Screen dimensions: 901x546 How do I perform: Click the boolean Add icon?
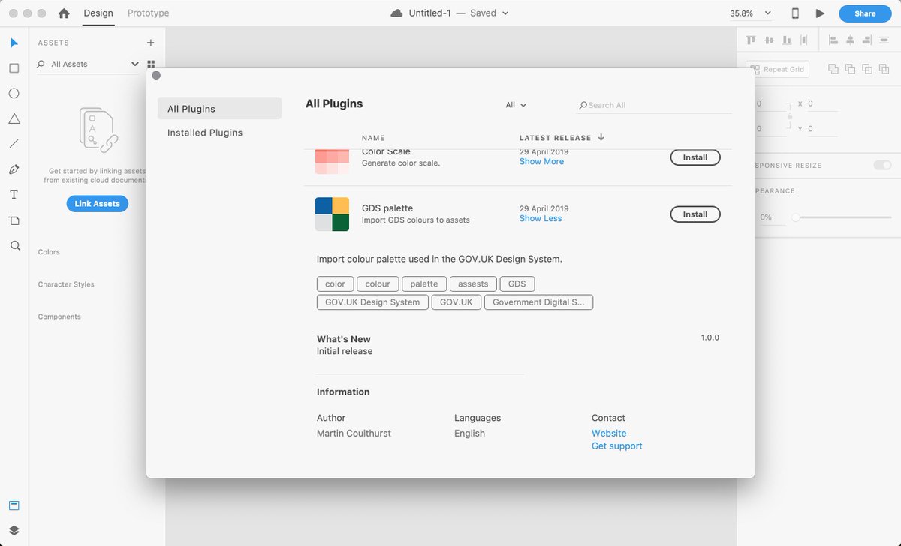[833, 69]
